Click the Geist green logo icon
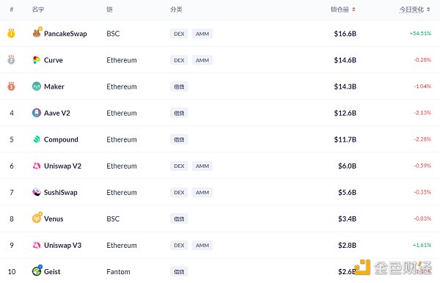 click(37, 271)
